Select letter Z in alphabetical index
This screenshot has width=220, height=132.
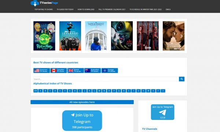click(x=163, y=91)
